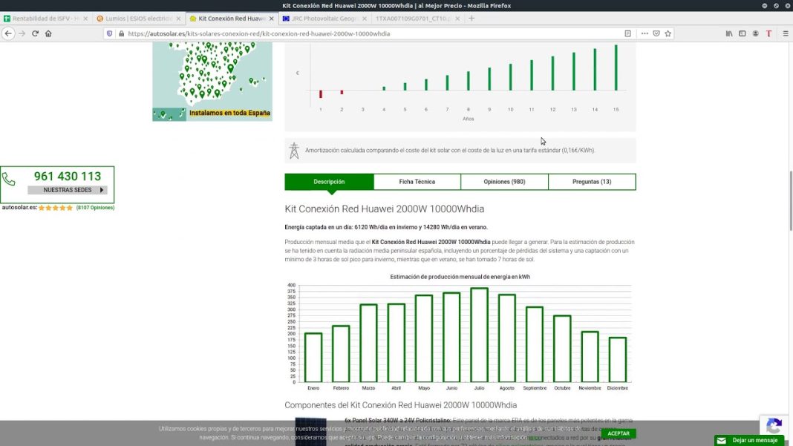Go to the browser home page icon
Viewport: 793px width, 446px height.
coord(48,33)
